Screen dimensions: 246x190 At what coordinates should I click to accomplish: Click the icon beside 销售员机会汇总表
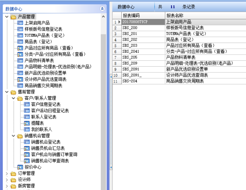[x=27, y=148]
